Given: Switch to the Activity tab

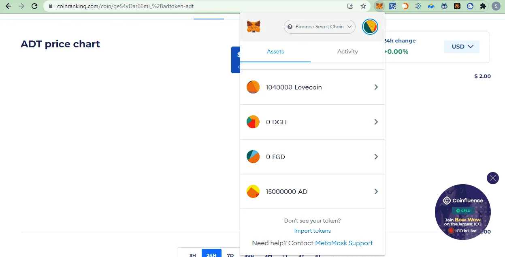Looking at the screenshot, I should pos(347,51).
